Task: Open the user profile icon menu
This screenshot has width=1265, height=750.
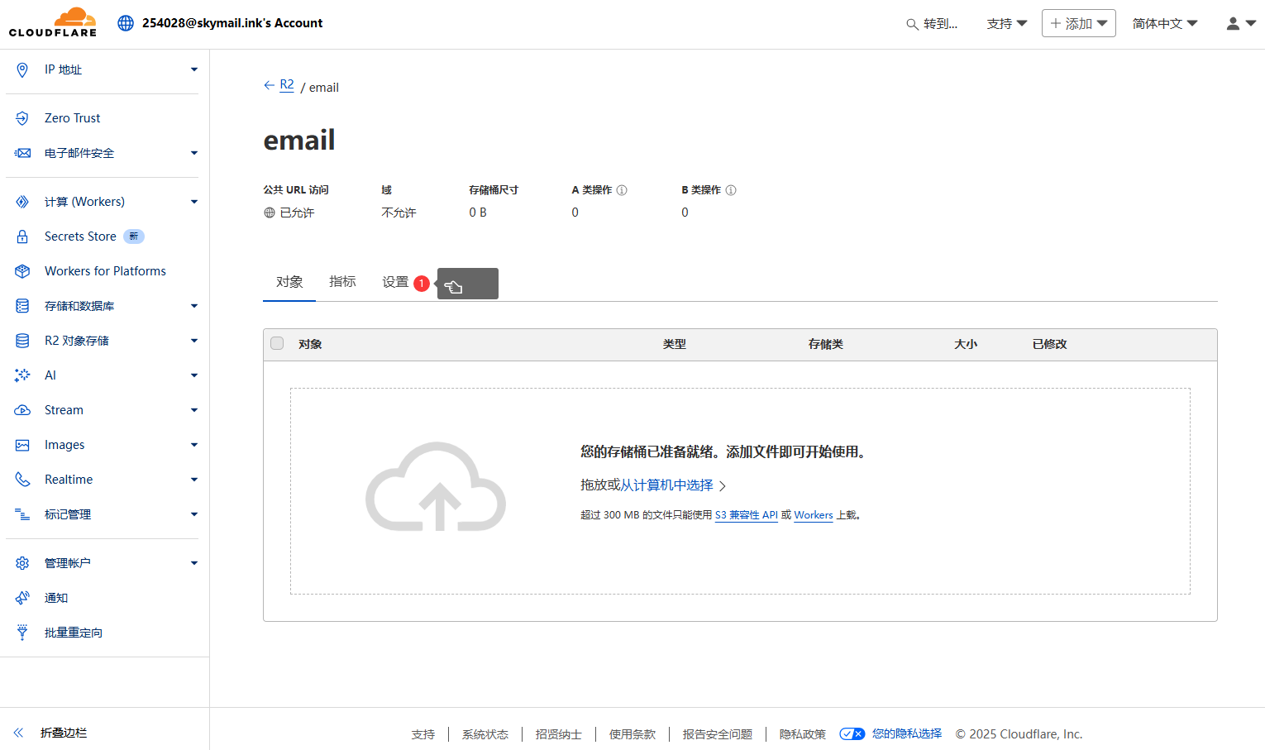Action: coord(1240,24)
